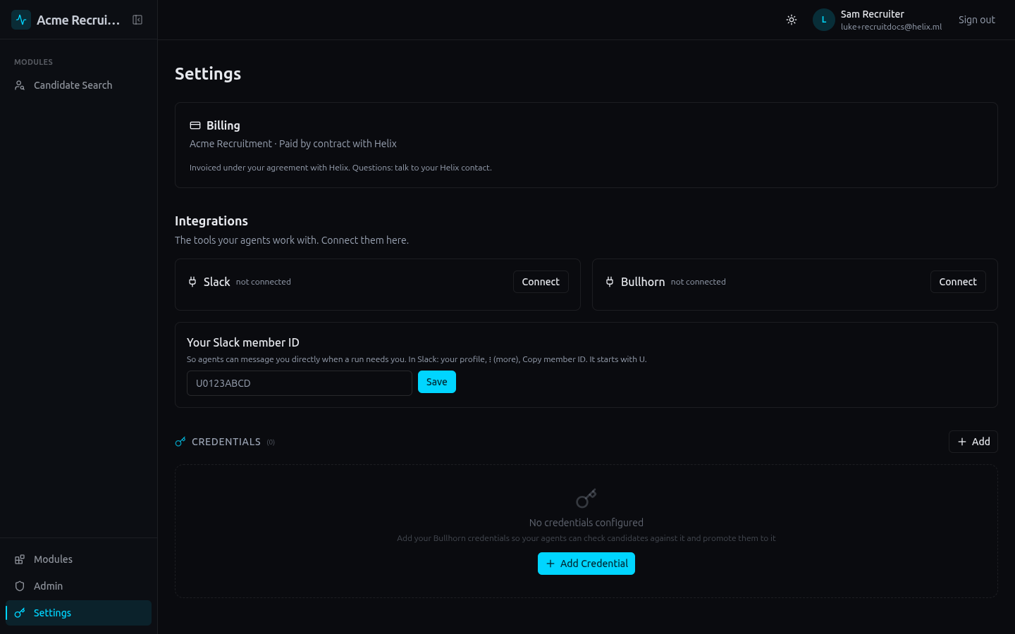Click the Slack plug icon
Image resolution: width=1015 pixels, height=634 pixels.
(192, 282)
